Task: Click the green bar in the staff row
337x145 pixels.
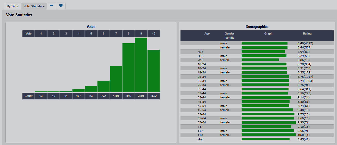Action: [265, 139]
